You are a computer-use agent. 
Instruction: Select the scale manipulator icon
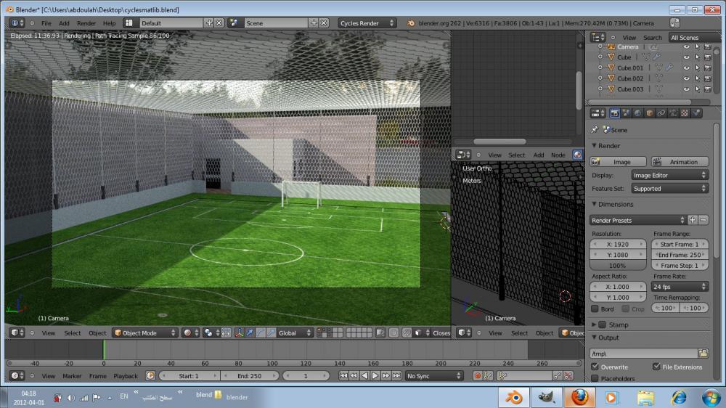271,332
